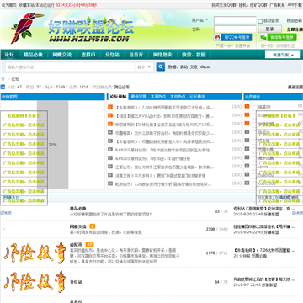
Task: Click the orange rank 2 badge in 会员排行
Action: pos(247,114)
